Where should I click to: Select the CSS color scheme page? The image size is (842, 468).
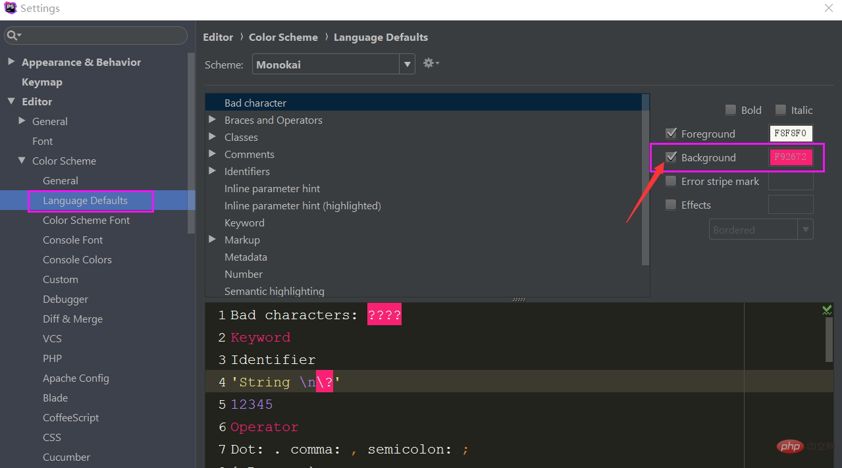pos(52,437)
